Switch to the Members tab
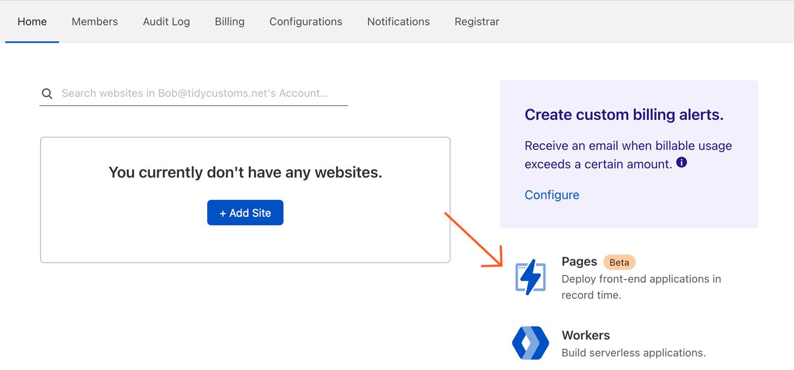This screenshot has height=370, width=794. pyautogui.click(x=94, y=22)
